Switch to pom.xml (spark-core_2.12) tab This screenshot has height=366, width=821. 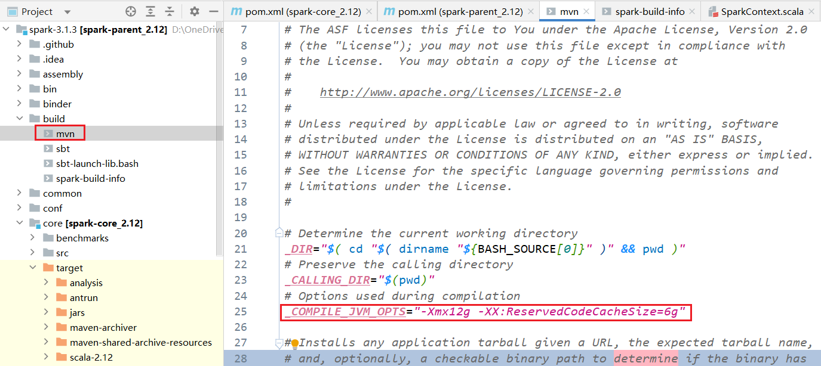click(302, 11)
